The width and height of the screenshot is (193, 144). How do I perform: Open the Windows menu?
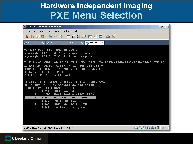tap(66, 31)
